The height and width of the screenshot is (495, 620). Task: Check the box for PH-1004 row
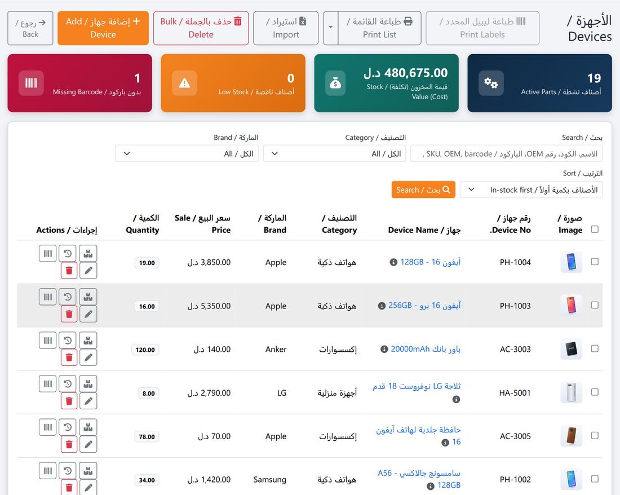pyautogui.click(x=595, y=262)
